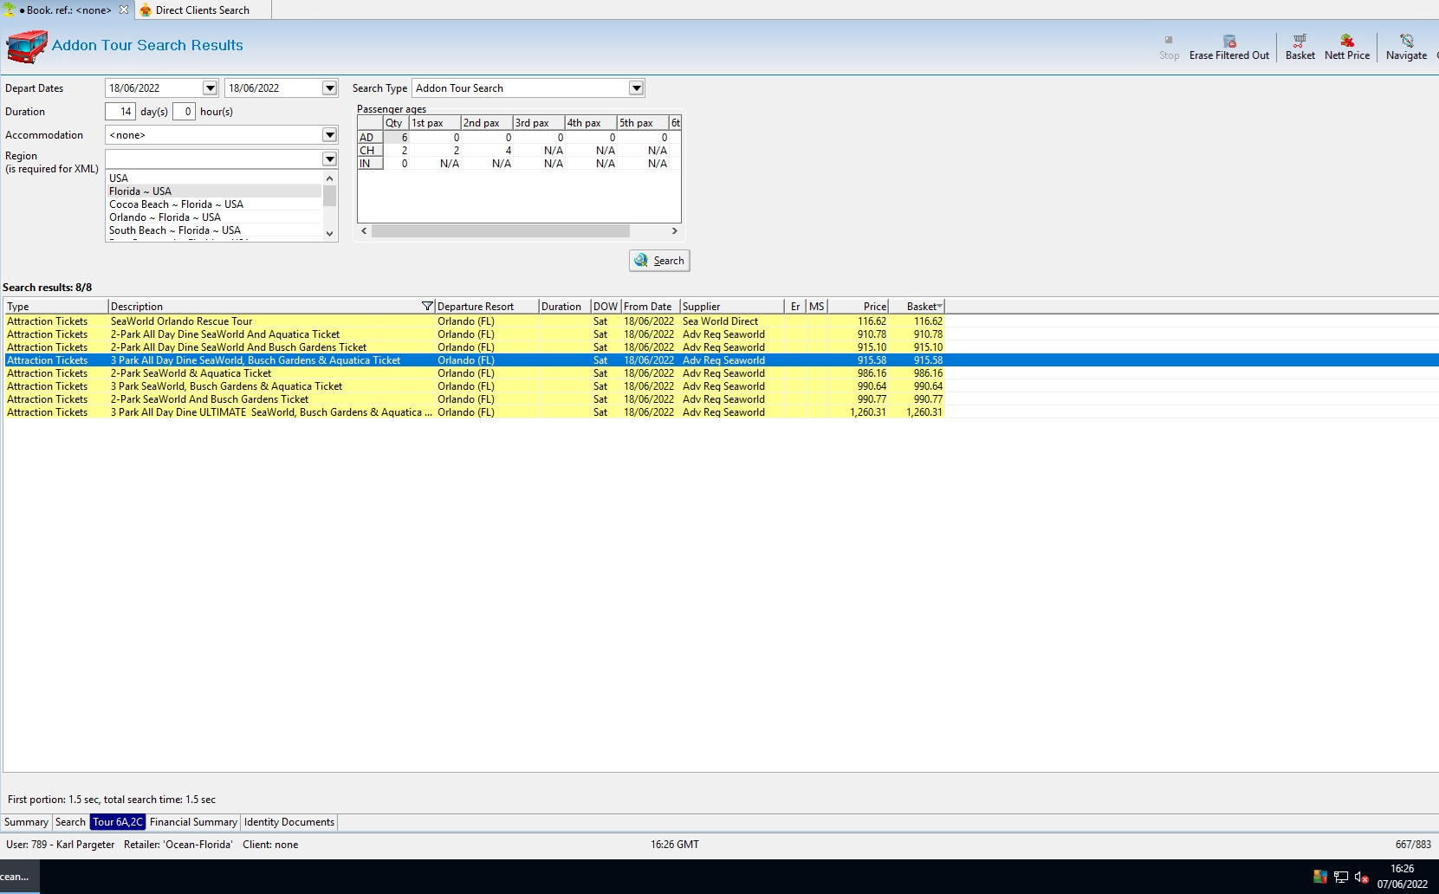The width and height of the screenshot is (1439, 894).
Task: Sort results by the Supplier column header
Action: click(732, 307)
